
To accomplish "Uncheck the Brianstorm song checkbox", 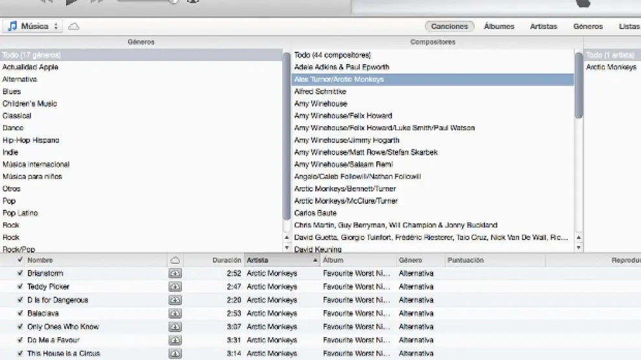I will coord(20,274).
